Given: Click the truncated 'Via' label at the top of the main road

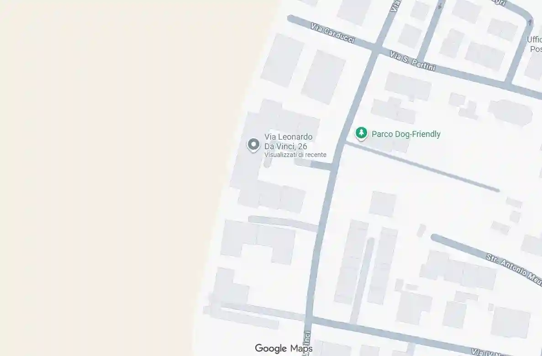Looking at the screenshot, I should [395, 6].
